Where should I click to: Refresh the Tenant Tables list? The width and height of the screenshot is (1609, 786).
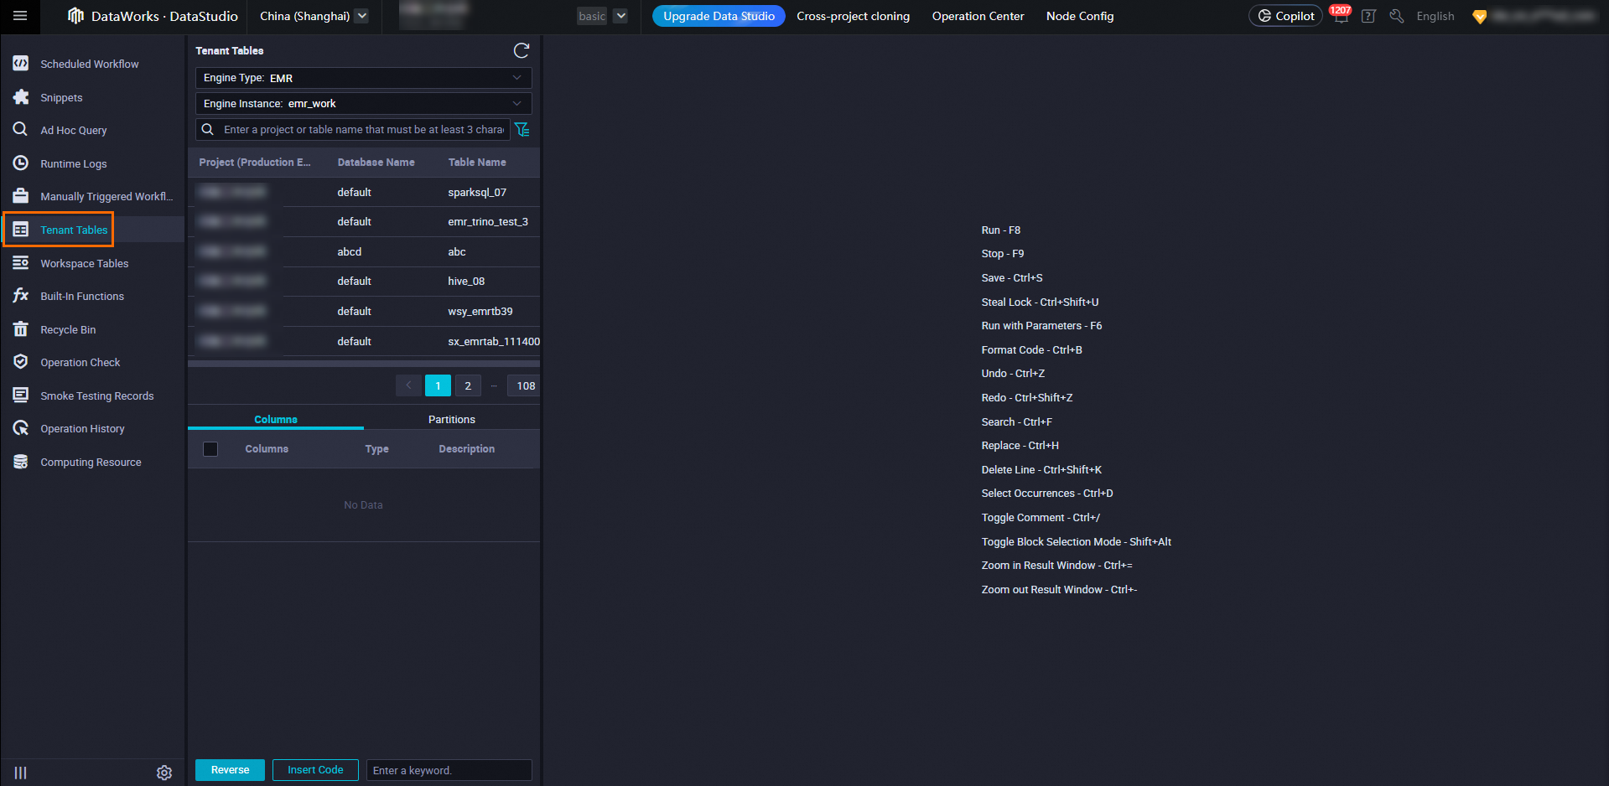[522, 51]
